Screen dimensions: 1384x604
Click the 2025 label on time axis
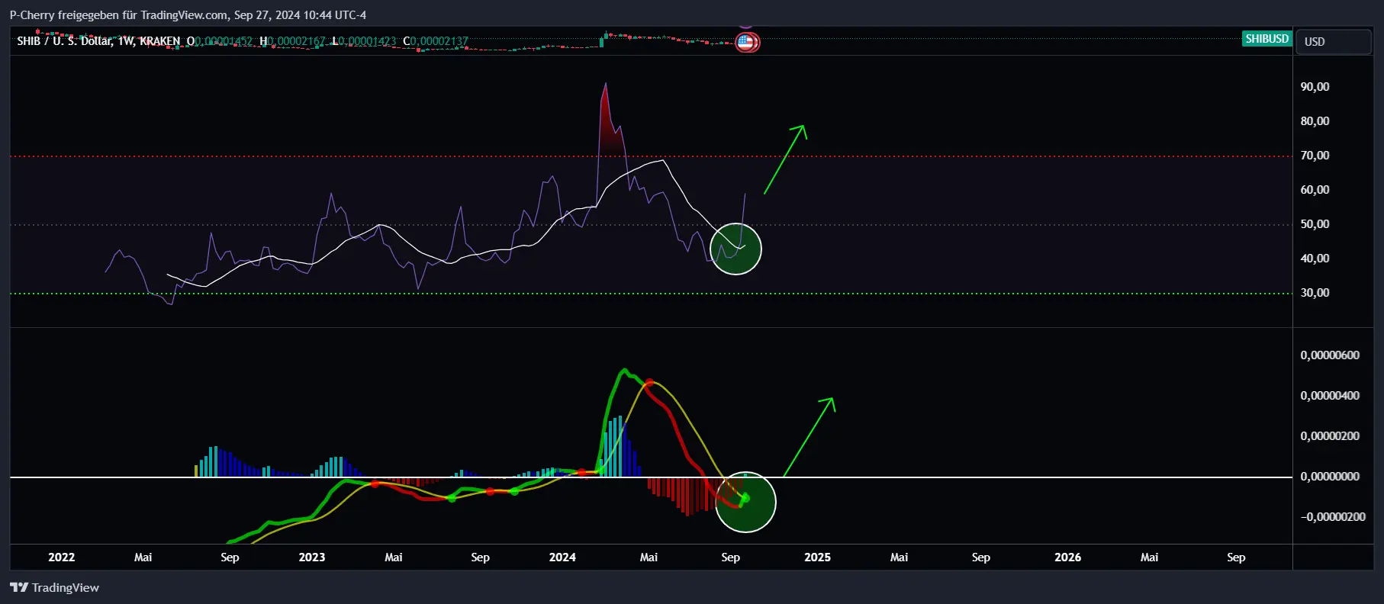pyautogui.click(x=817, y=557)
